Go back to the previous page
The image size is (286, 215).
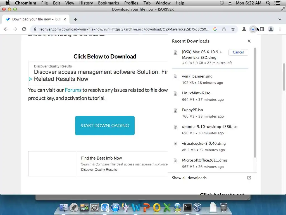6,29
